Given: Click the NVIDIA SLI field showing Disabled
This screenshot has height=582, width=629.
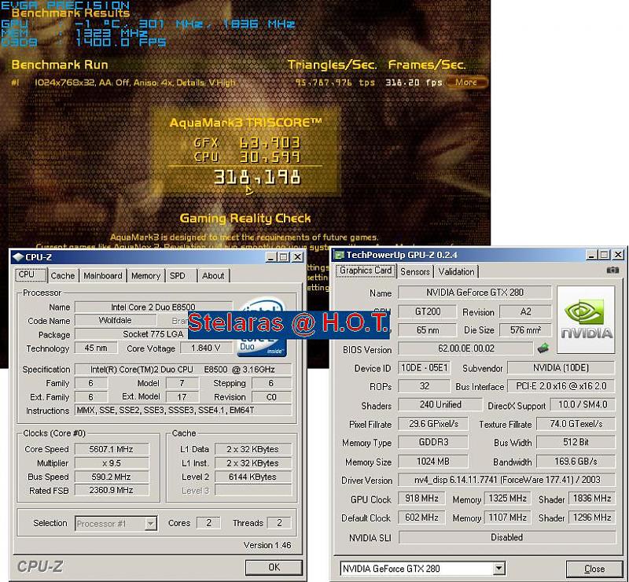Looking at the screenshot, I should [506, 537].
